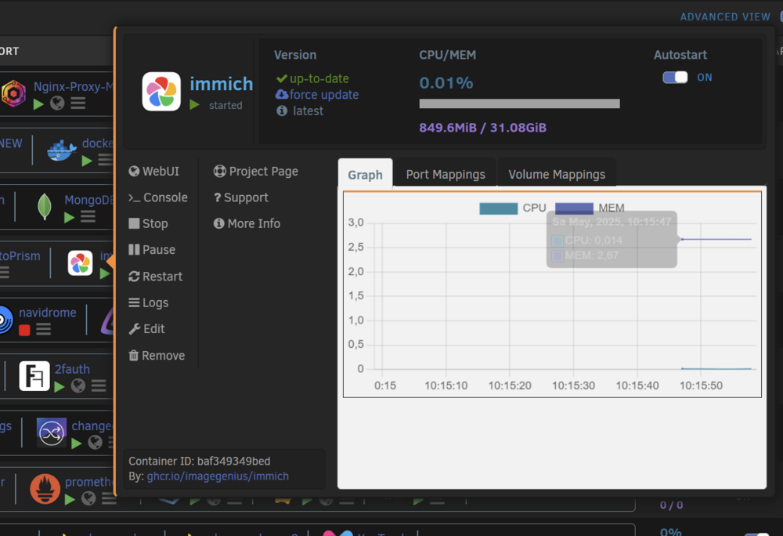Click the up-to-date version status
The height and width of the screenshot is (536, 783).
click(313, 78)
